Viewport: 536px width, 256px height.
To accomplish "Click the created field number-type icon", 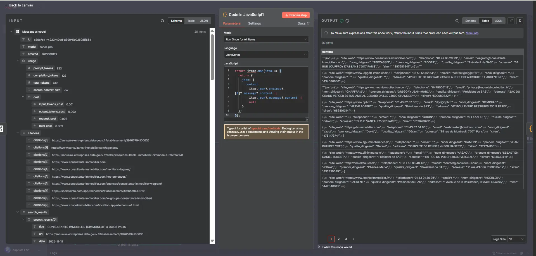I will pos(23,54).
